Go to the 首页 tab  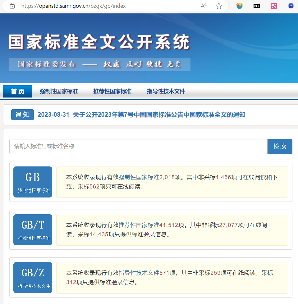click(17, 91)
